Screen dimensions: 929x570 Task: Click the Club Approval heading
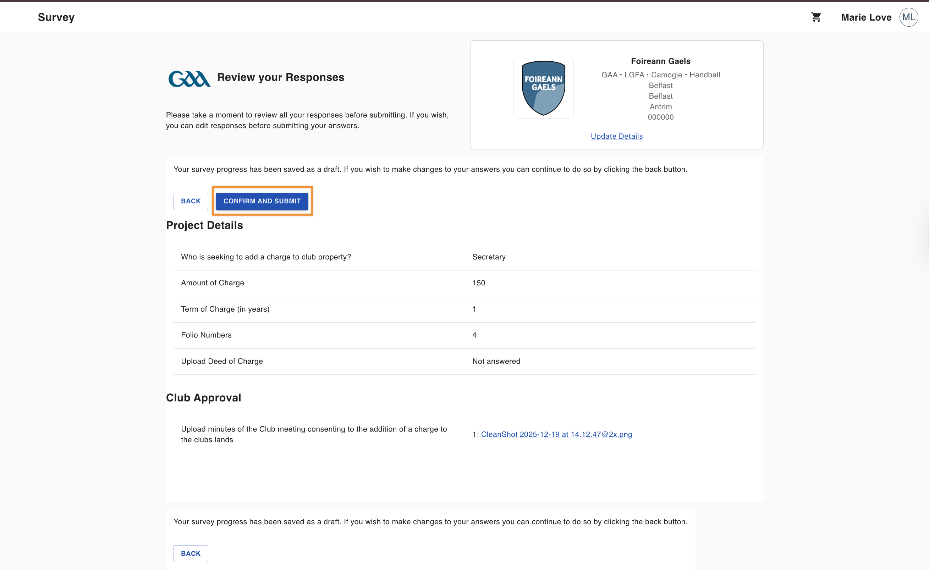pos(203,398)
